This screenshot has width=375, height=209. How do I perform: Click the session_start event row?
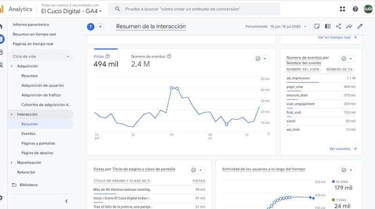pyautogui.click(x=321, y=95)
